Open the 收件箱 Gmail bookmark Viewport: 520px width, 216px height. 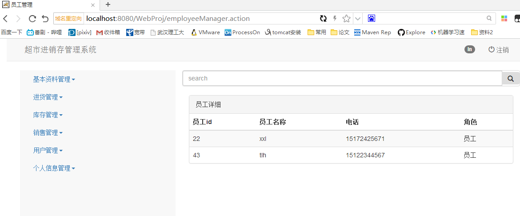[108, 32]
